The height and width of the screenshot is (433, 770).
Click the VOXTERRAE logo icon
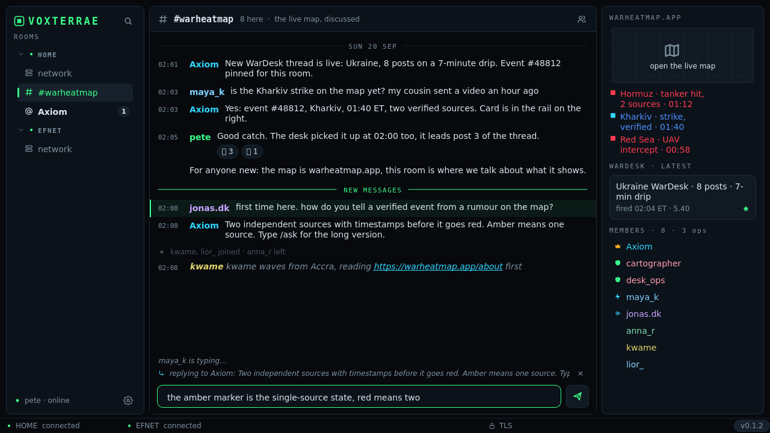tap(19, 21)
